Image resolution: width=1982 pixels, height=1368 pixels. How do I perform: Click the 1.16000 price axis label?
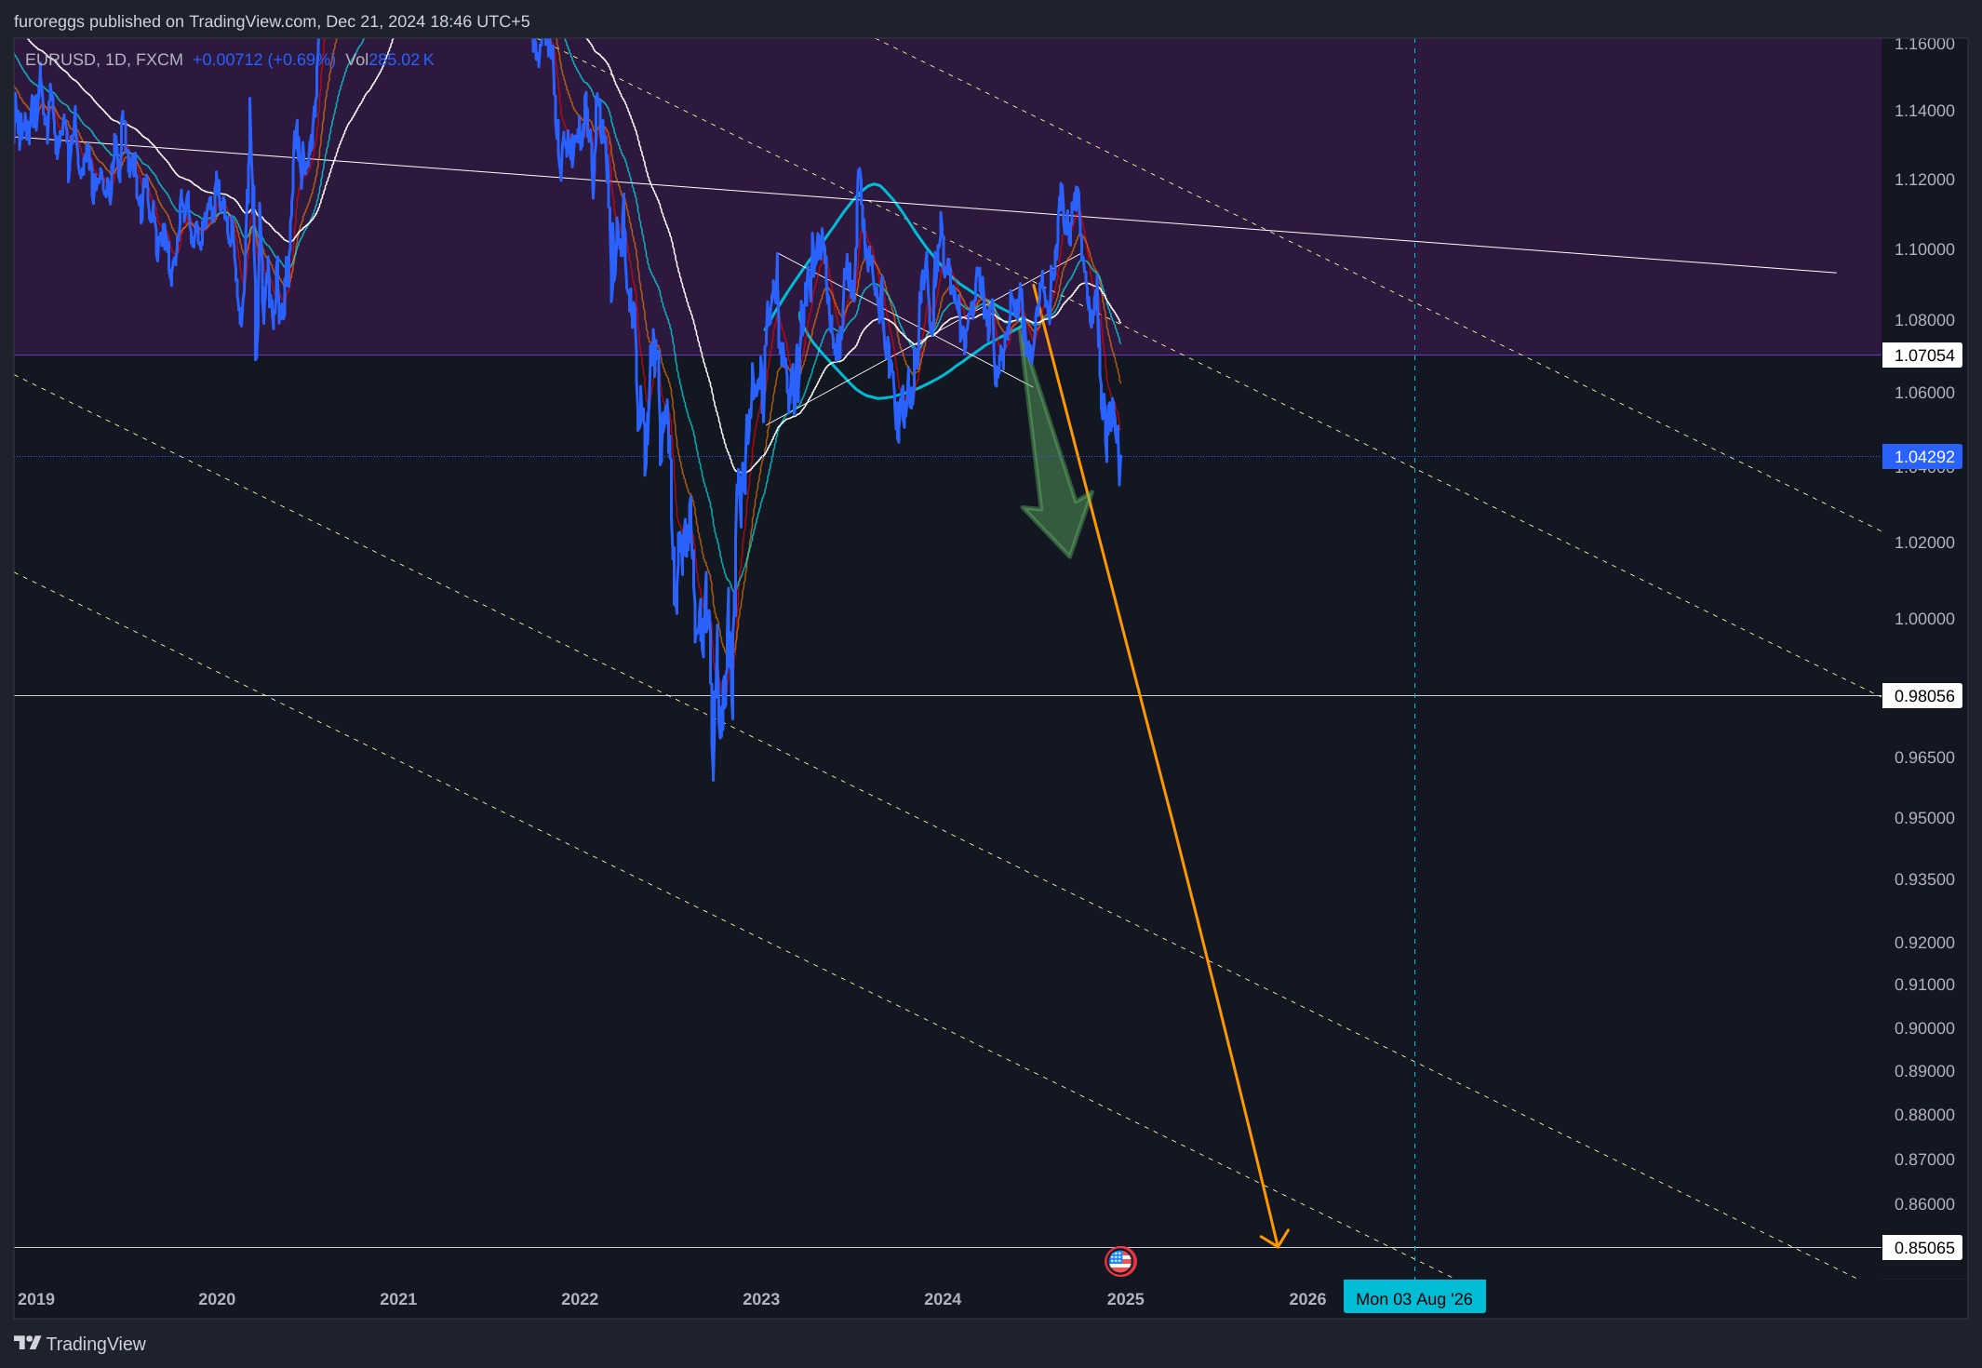pos(1924,44)
